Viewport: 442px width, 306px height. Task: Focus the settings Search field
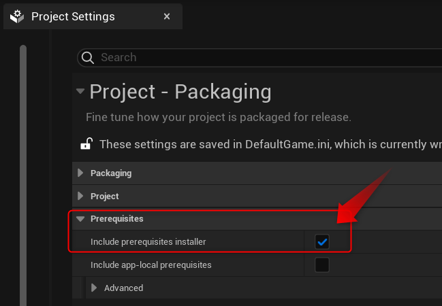pyautogui.click(x=259, y=58)
